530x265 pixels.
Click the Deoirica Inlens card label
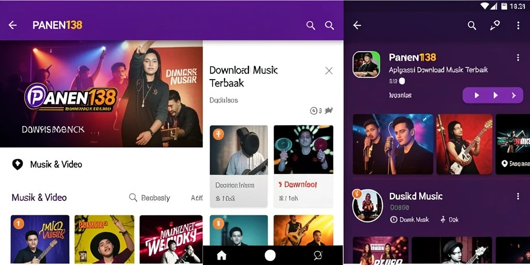(x=234, y=185)
